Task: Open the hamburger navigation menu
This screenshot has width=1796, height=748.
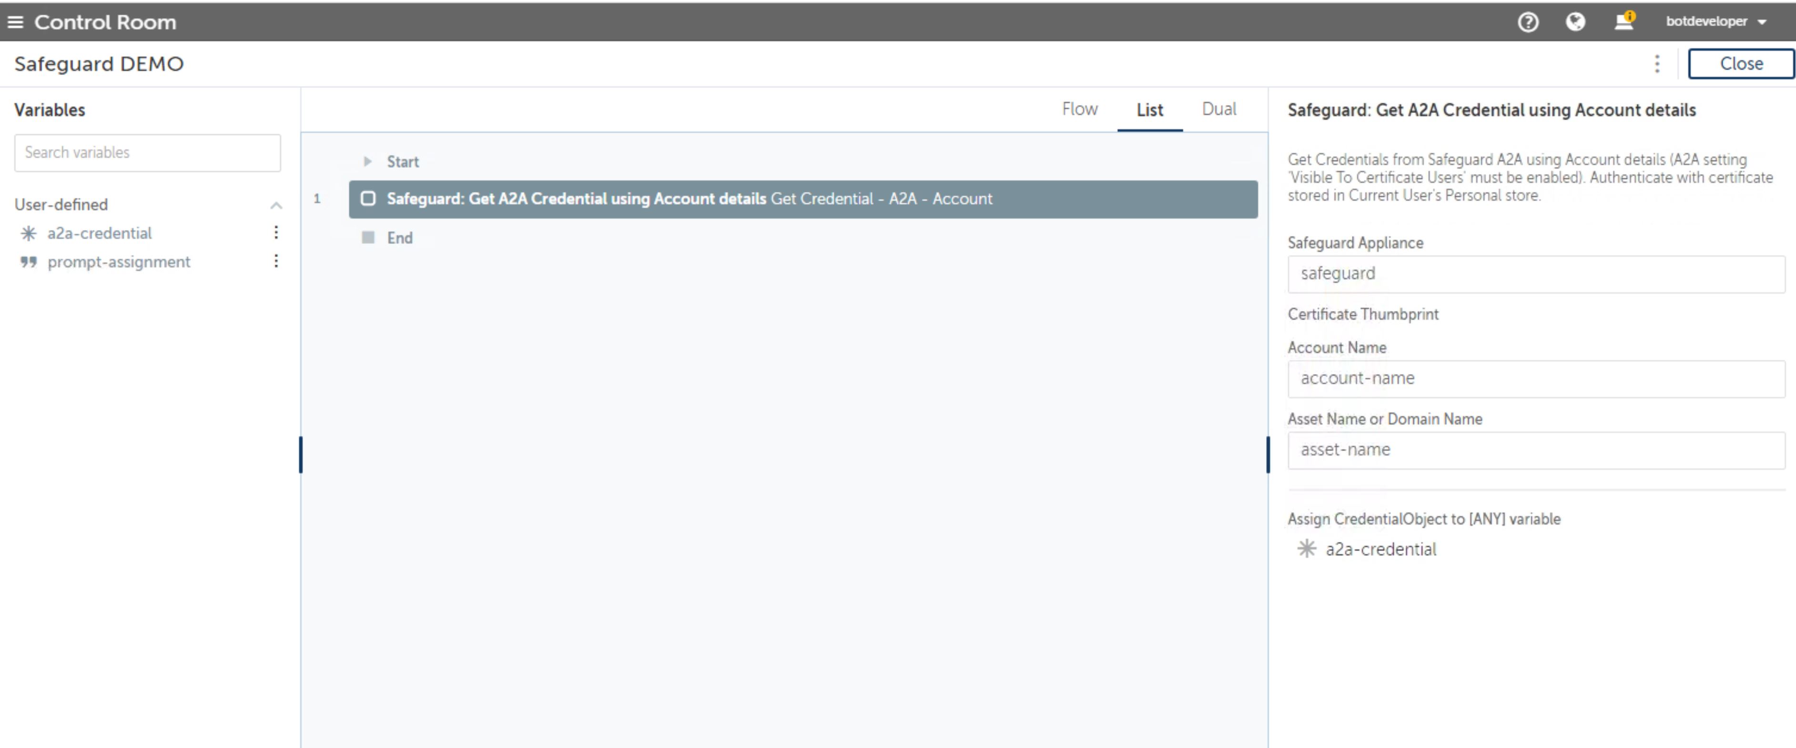Action: pos(15,22)
